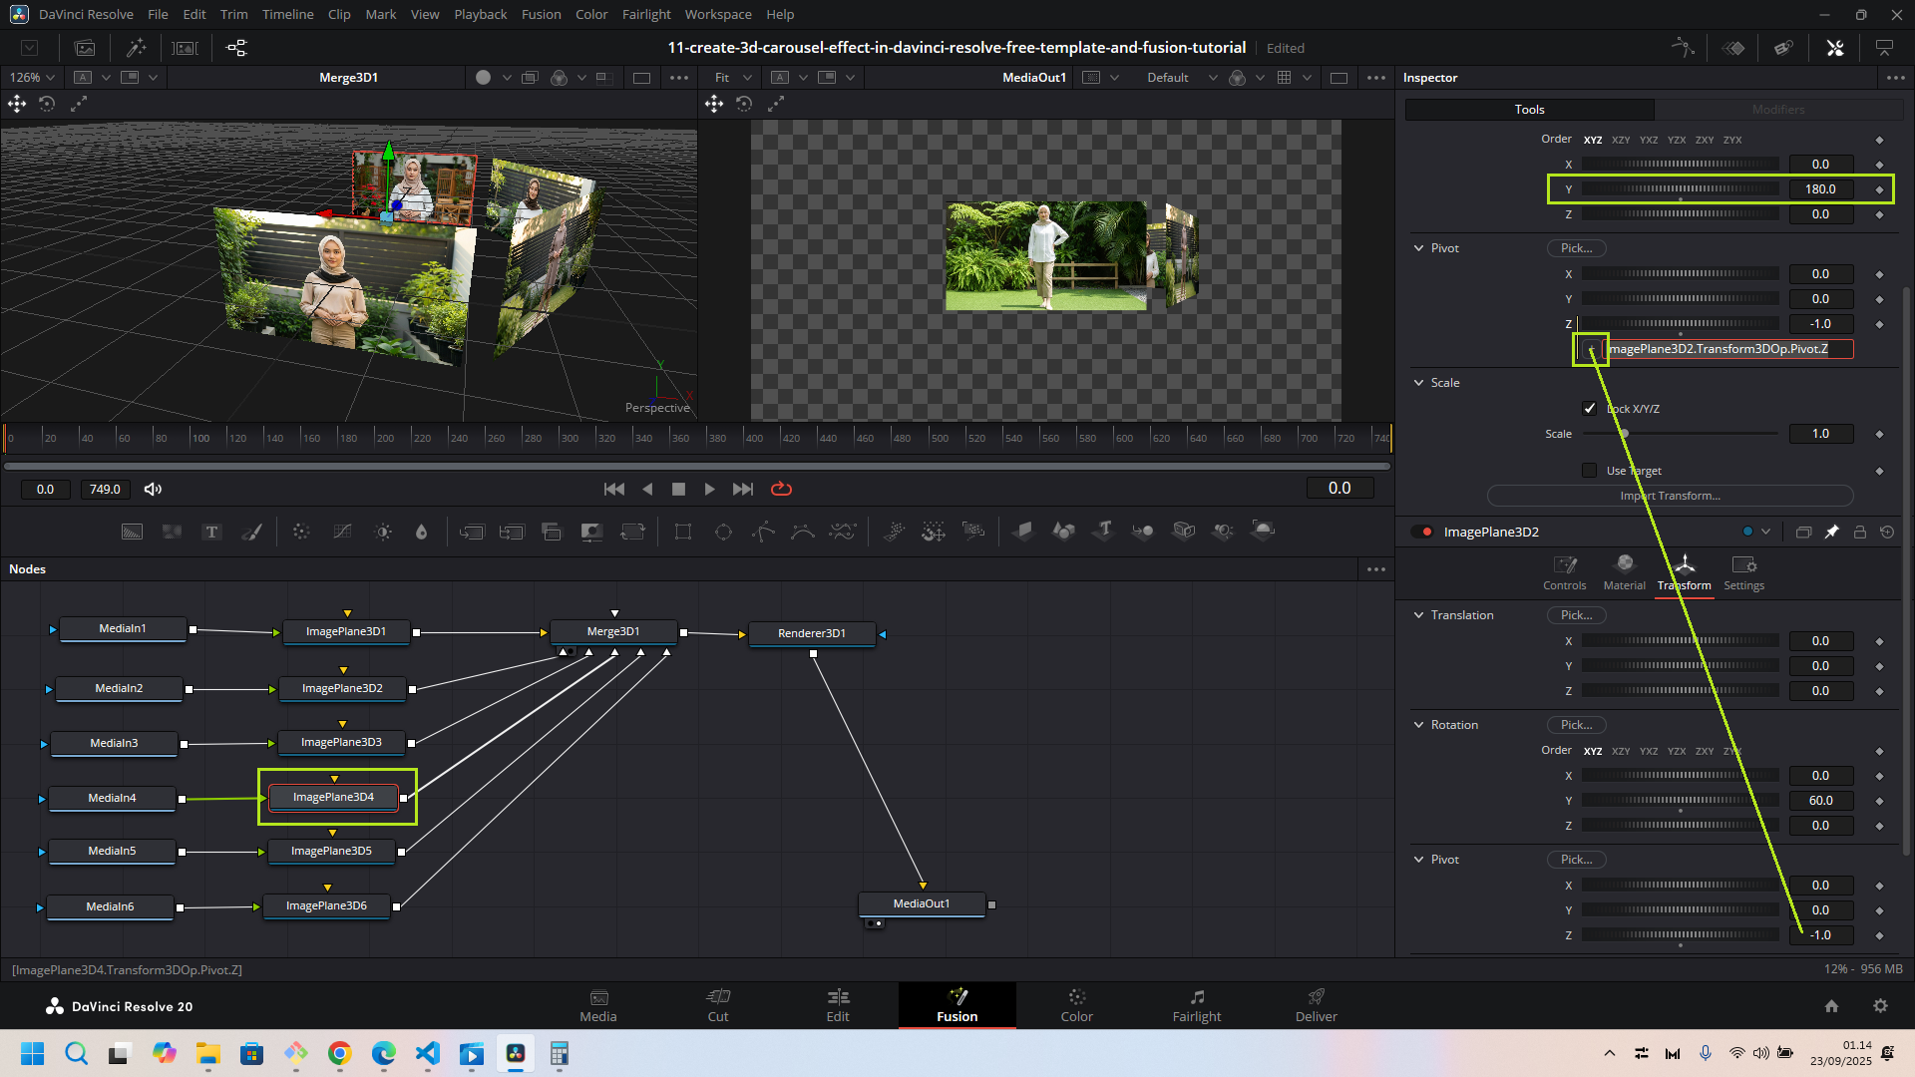Pin the ImagePlane3D2 inspector panel
This screenshot has height=1077, width=1915.
(x=1831, y=533)
